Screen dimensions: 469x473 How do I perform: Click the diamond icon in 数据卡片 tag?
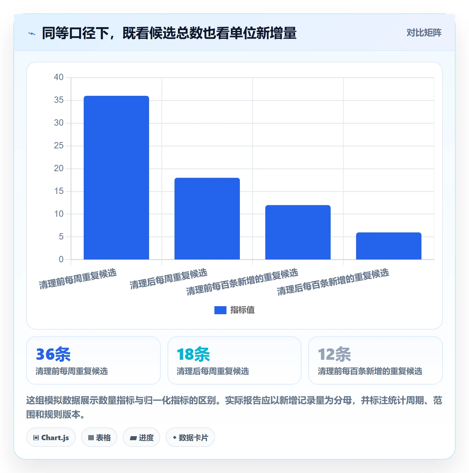[x=175, y=437]
